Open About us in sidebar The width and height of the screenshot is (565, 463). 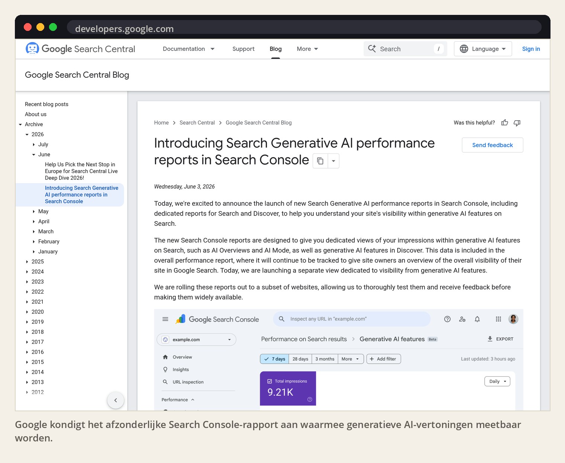click(x=36, y=114)
